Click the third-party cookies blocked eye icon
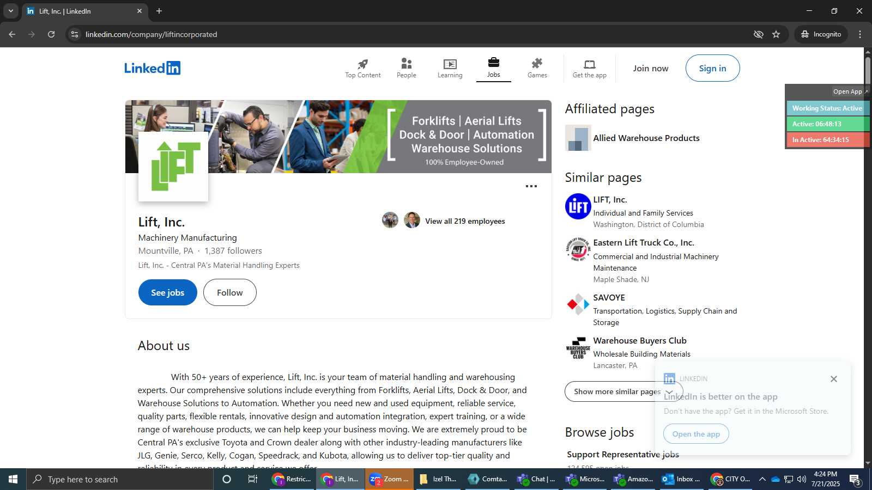Screen dimensions: 872x490 click(758, 34)
